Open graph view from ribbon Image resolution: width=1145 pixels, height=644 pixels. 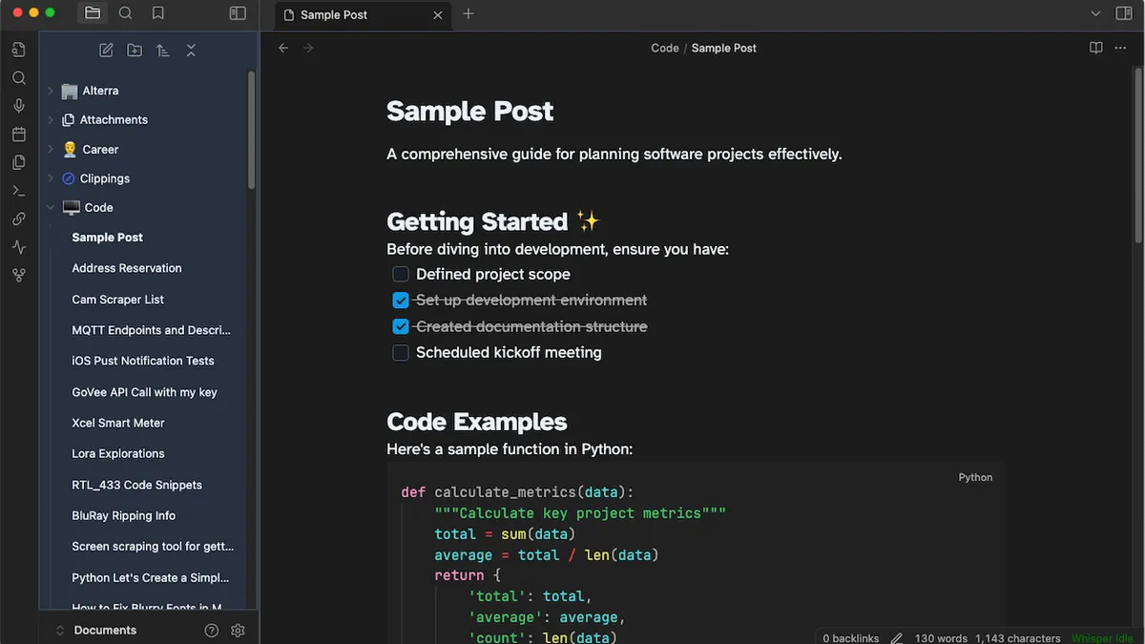pos(18,275)
